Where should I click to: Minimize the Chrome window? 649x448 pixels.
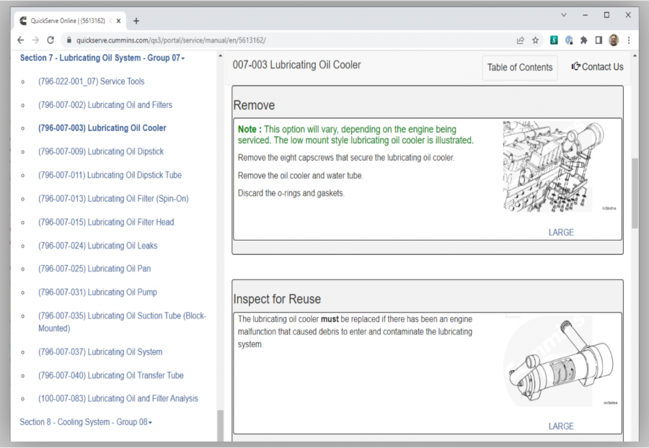585,15
